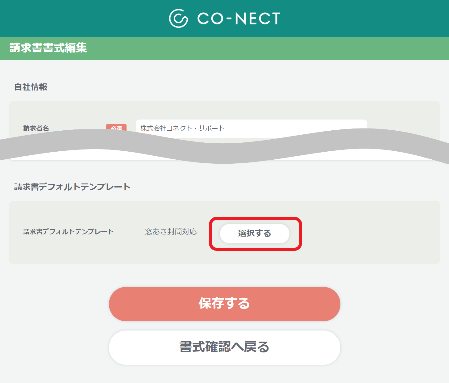Screen dimensions: 449x383
Task: Click the 保存する save button
Action: [224, 304]
